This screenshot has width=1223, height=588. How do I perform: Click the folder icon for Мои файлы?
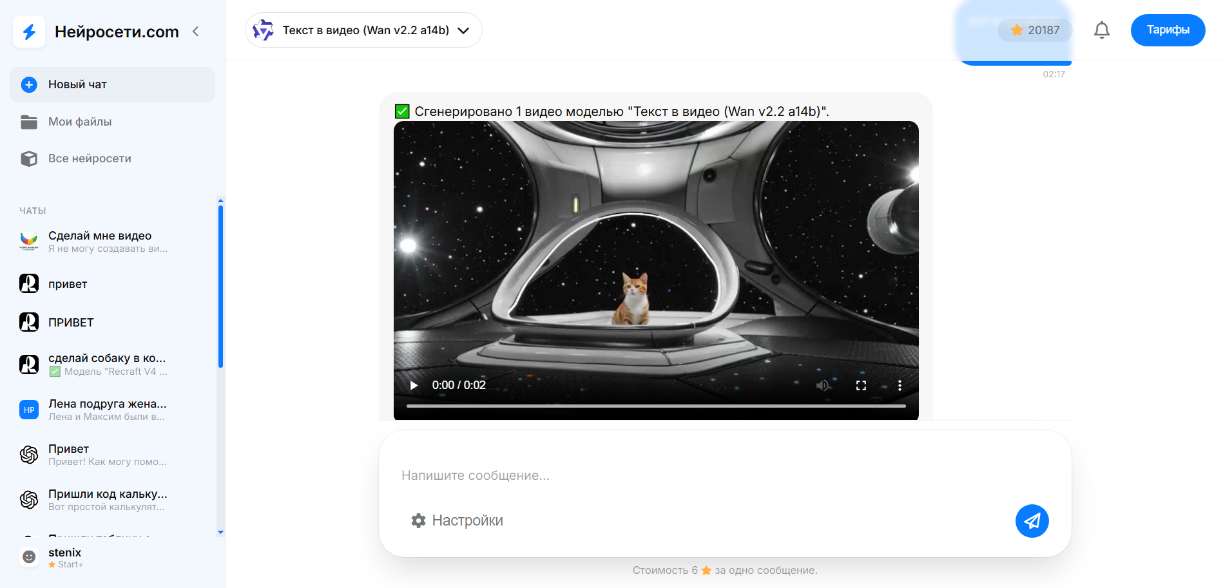[29, 122]
